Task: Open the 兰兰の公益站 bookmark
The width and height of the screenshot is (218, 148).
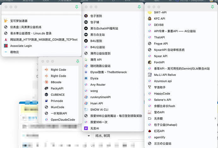Action: pos(162,143)
